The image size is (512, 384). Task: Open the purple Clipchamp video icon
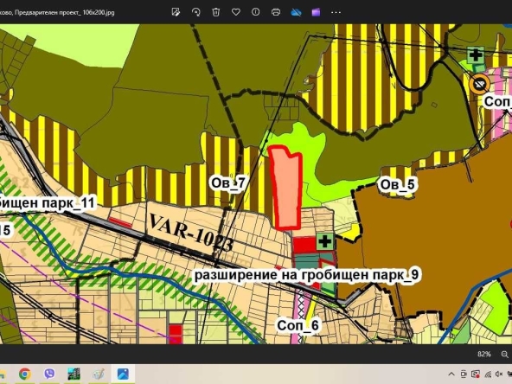[x=316, y=12]
